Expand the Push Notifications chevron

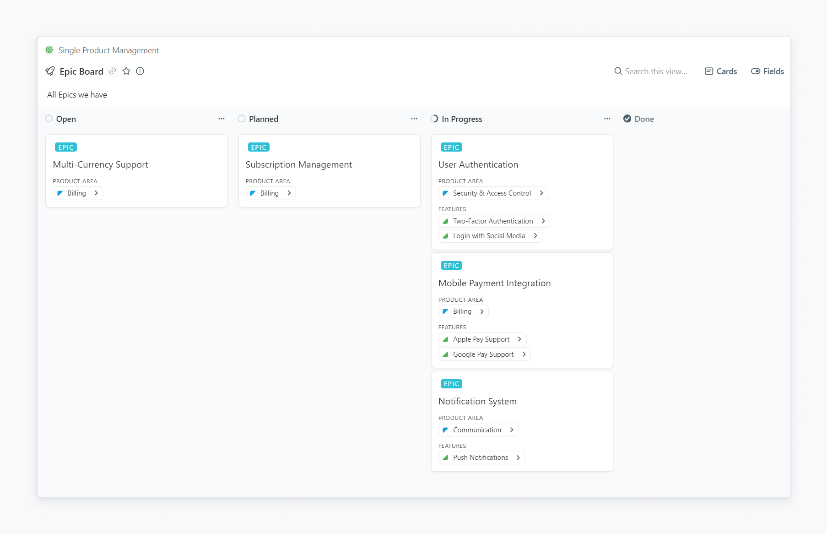pos(518,458)
